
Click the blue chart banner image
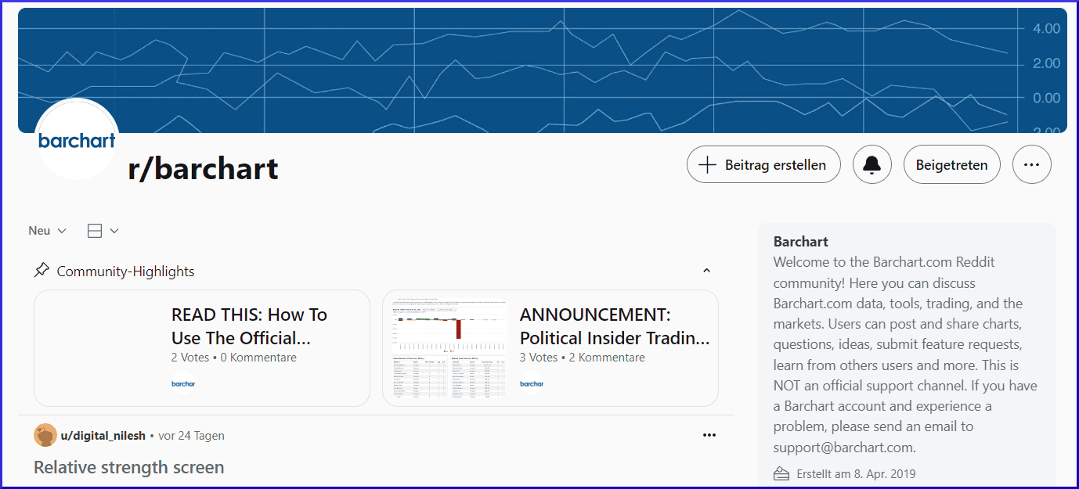[x=548, y=63]
